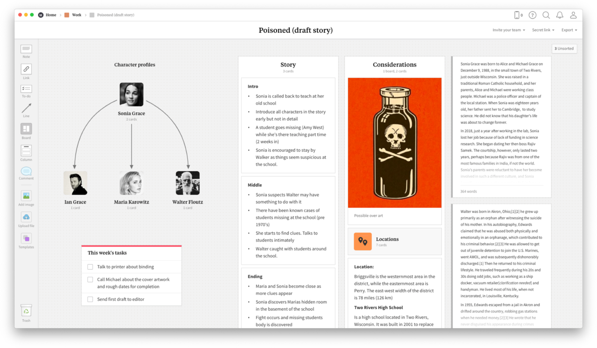The width and height of the screenshot is (597, 348).
Task: Choose the Line drawing tool
Action: (x=26, y=109)
